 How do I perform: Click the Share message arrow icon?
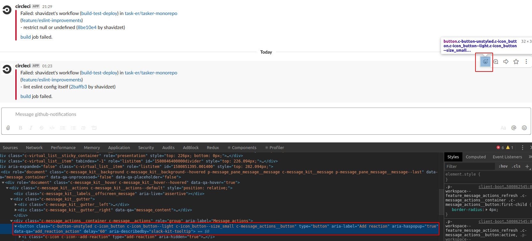[506, 62]
